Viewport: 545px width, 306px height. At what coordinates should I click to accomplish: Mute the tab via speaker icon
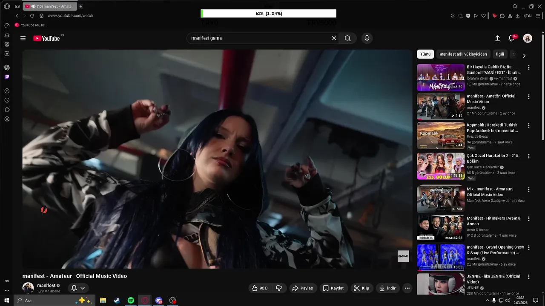[33, 6]
